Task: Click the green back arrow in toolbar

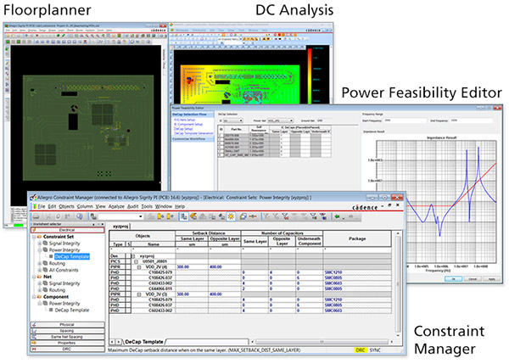Action: [x=338, y=216]
